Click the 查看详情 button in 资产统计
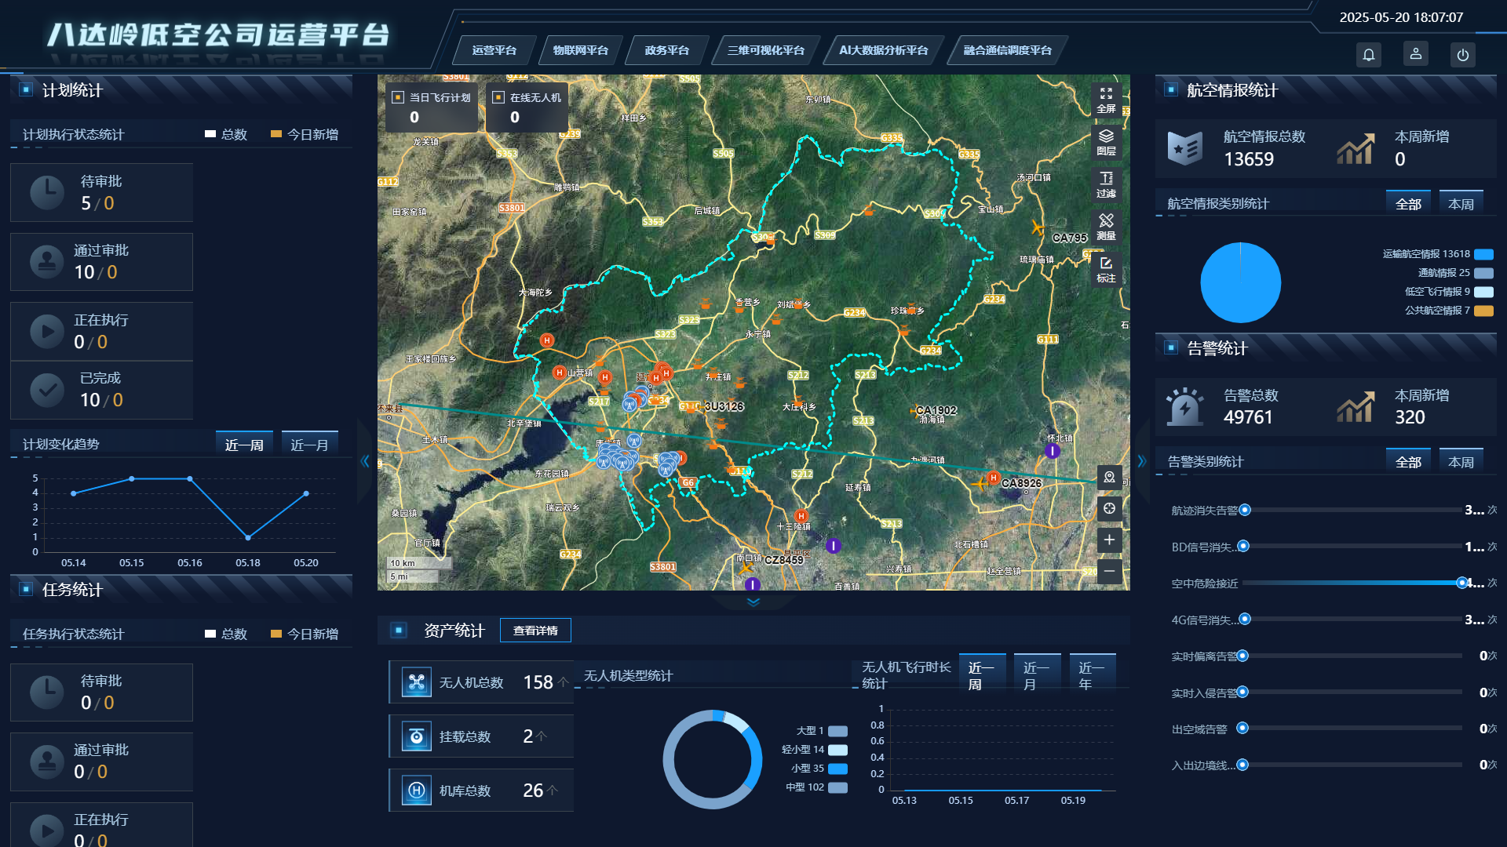This screenshot has width=1507, height=847. click(x=535, y=631)
